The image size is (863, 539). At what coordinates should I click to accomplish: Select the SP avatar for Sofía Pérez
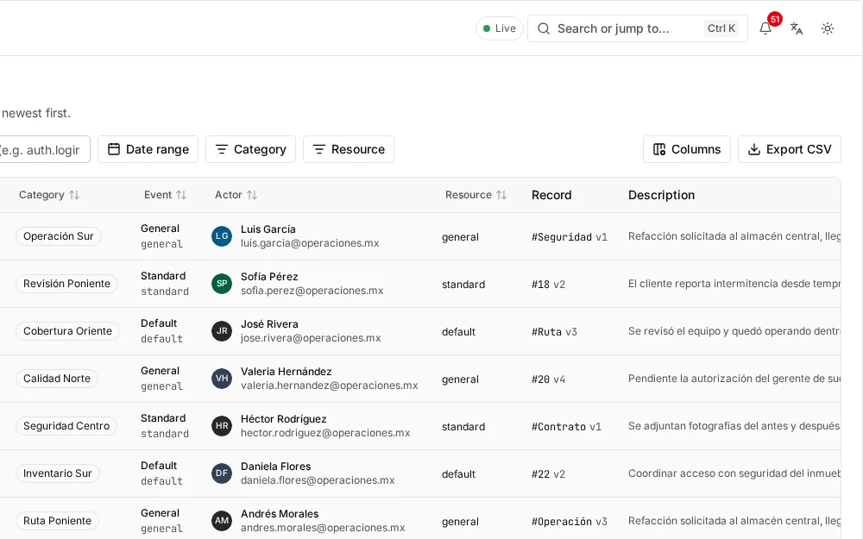222,283
